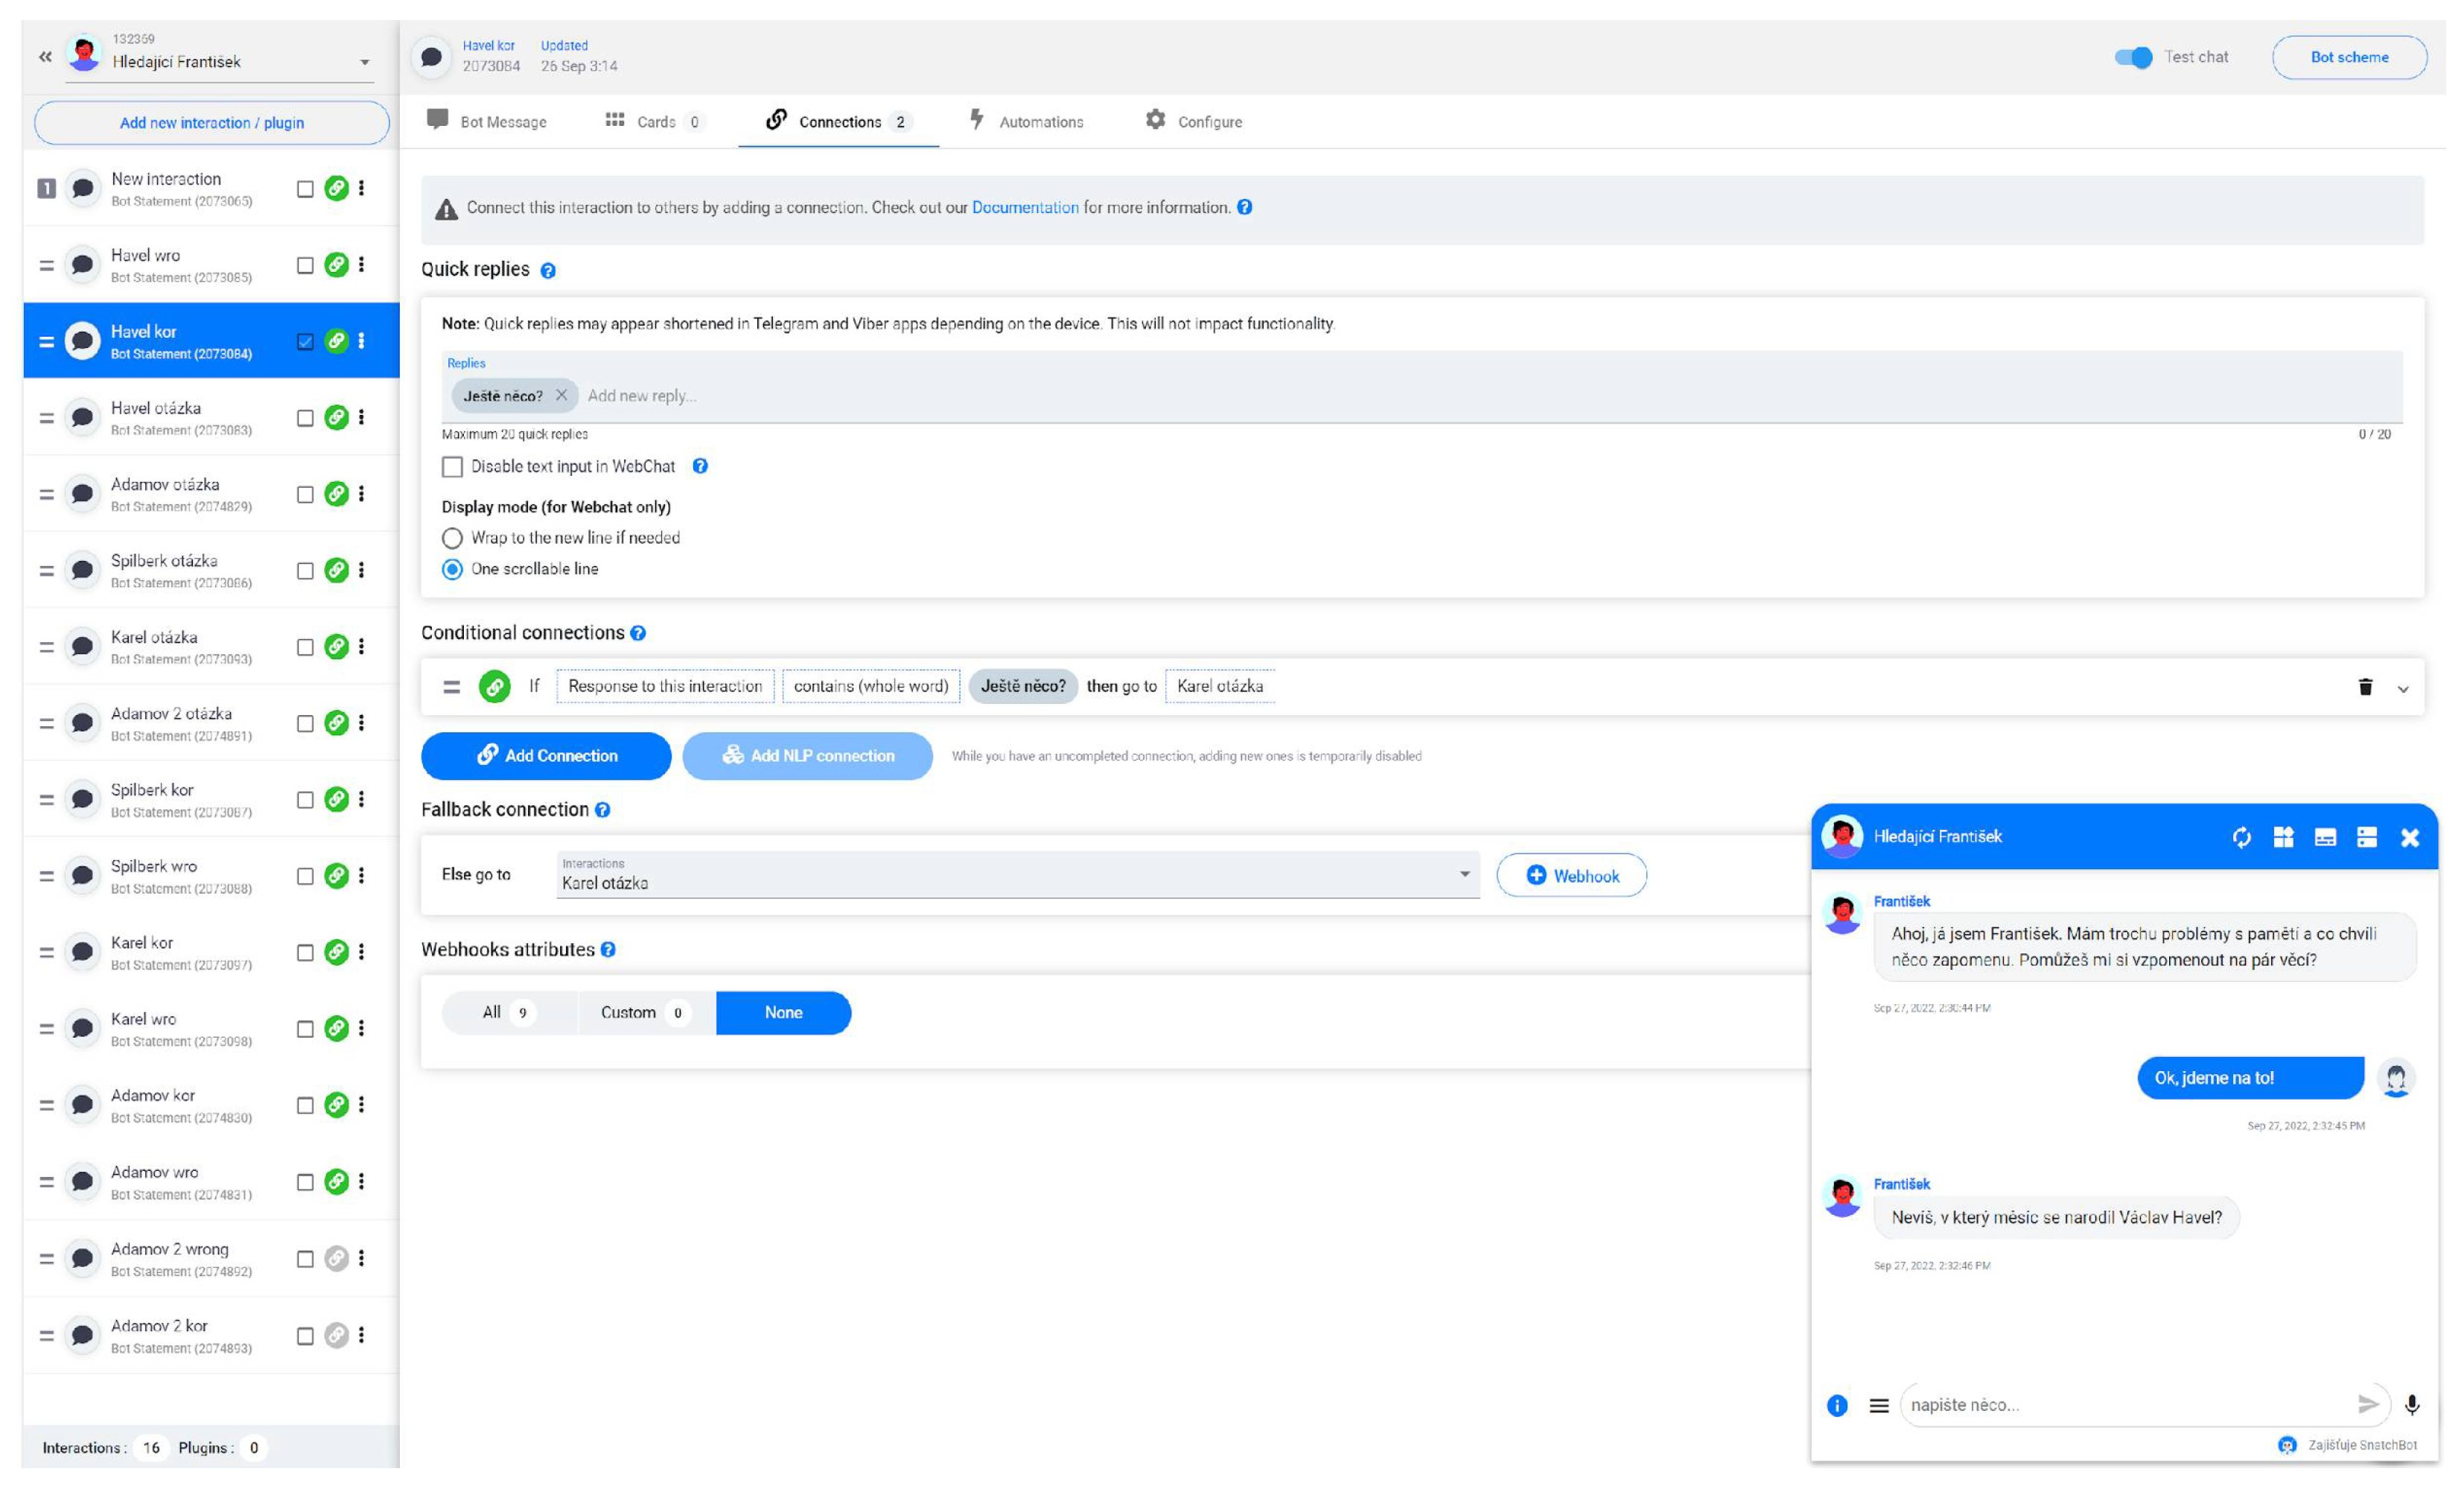Click the send arrow in test chat
The width and height of the screenshot is (2464, 1489).
click(x=2367, y=1405)
